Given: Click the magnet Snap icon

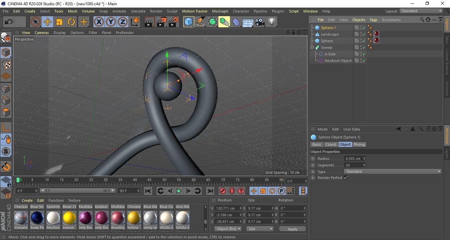Looking at the screenshot, I should [6, 167].
